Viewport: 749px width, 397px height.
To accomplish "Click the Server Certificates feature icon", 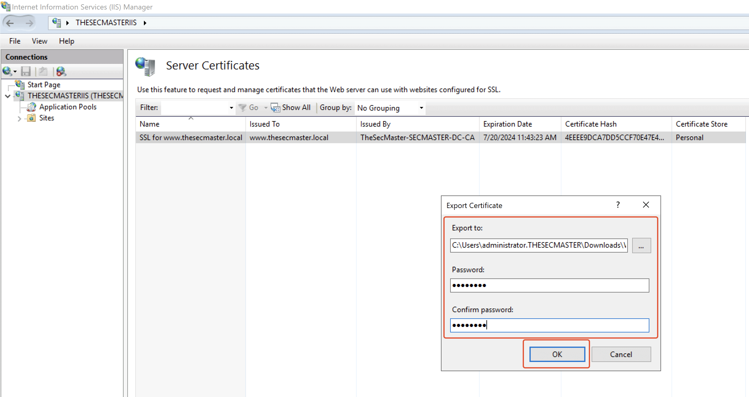I will coord(145,66).
